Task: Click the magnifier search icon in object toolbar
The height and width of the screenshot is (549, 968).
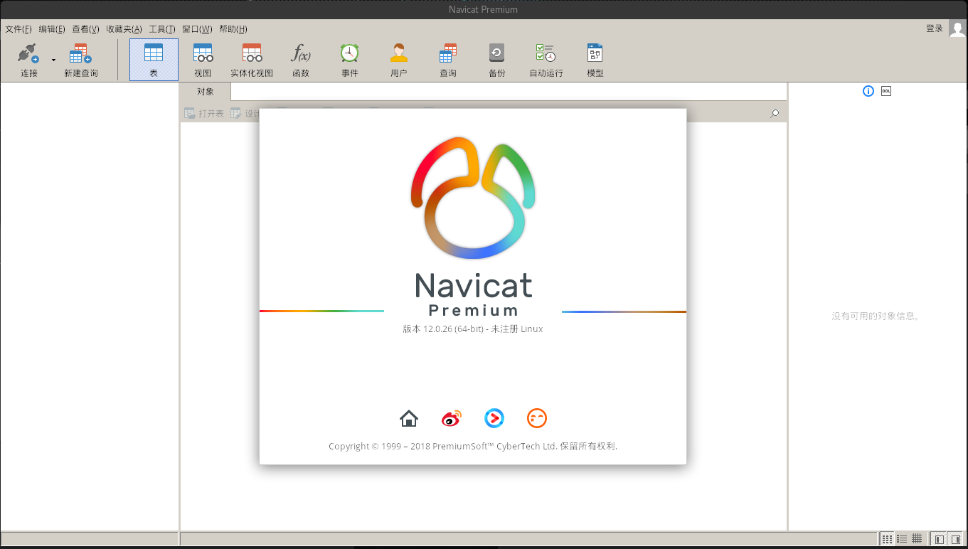Action: coord(775,113)
